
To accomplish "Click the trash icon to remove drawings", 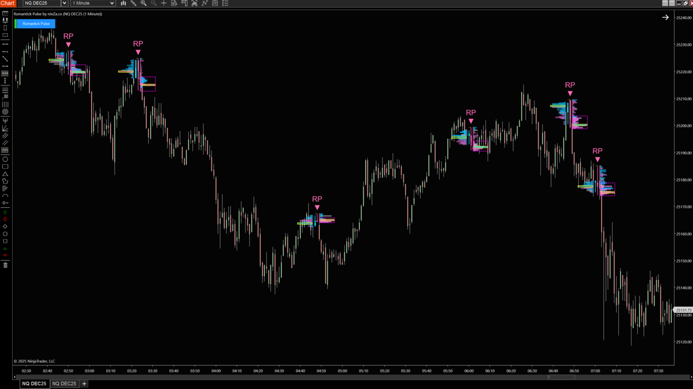I will (5, 265).
